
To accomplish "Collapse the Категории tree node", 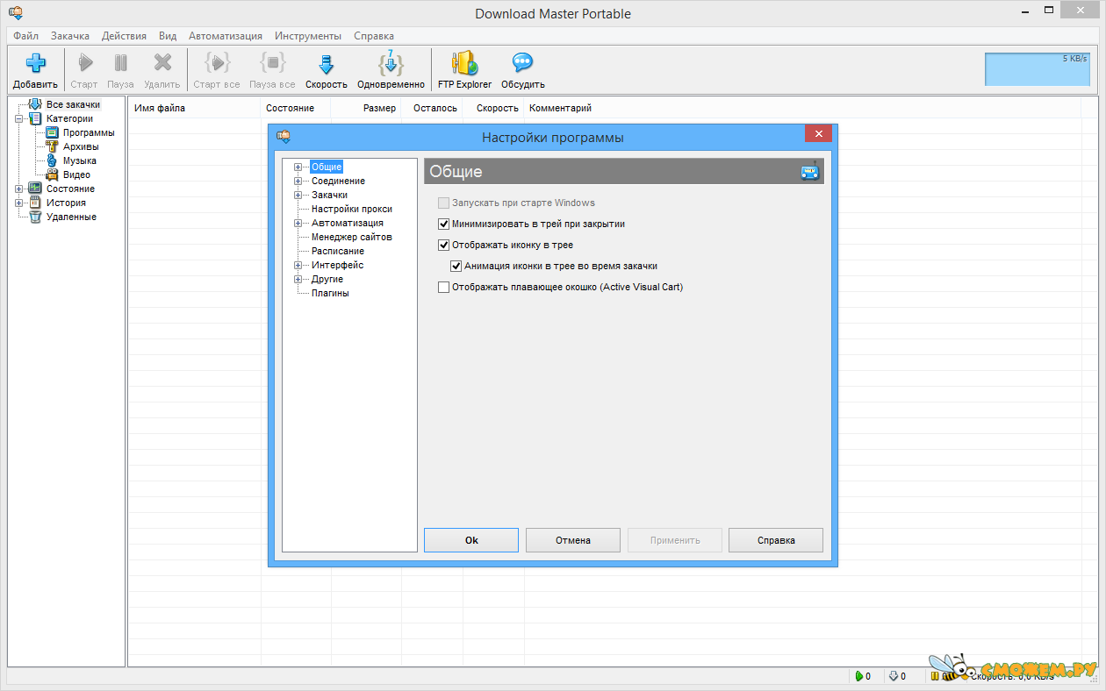I will coord(19,119).
